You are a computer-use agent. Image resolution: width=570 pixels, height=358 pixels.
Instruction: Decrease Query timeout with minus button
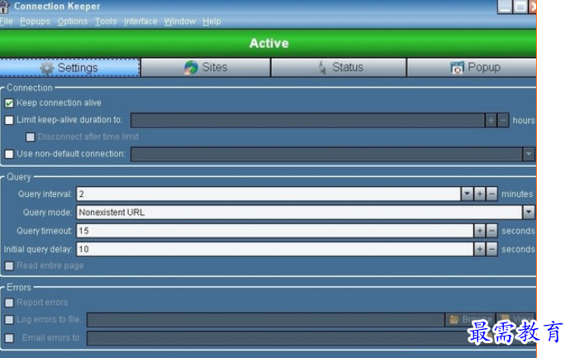(492, 231)
